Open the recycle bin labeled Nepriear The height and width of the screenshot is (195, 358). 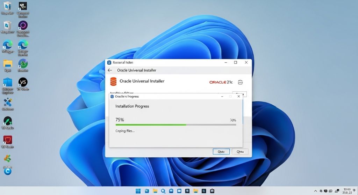click(8, 25)
